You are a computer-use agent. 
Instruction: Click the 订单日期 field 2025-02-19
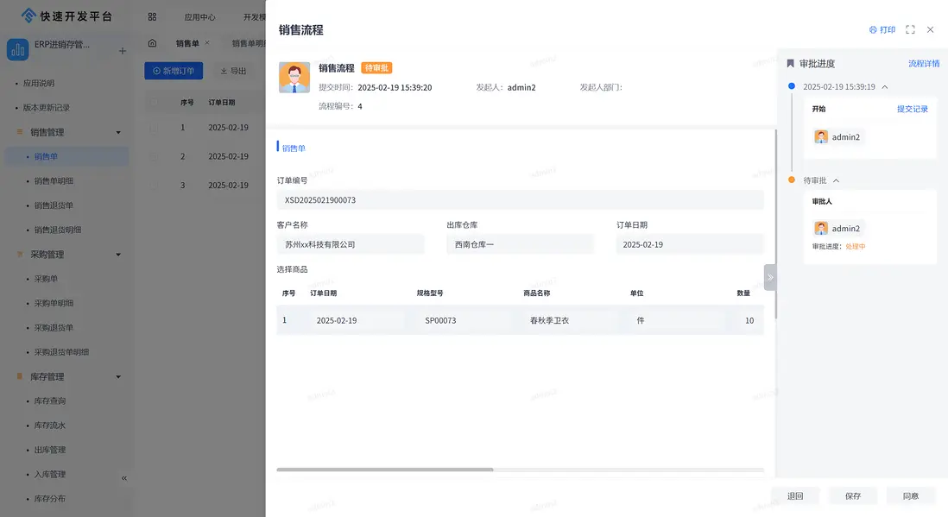691,244
